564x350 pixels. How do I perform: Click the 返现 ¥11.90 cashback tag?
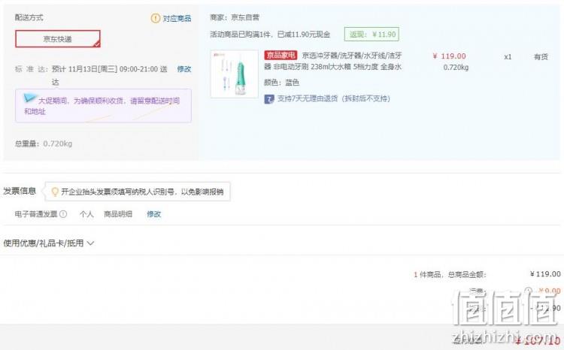point(371,34)
